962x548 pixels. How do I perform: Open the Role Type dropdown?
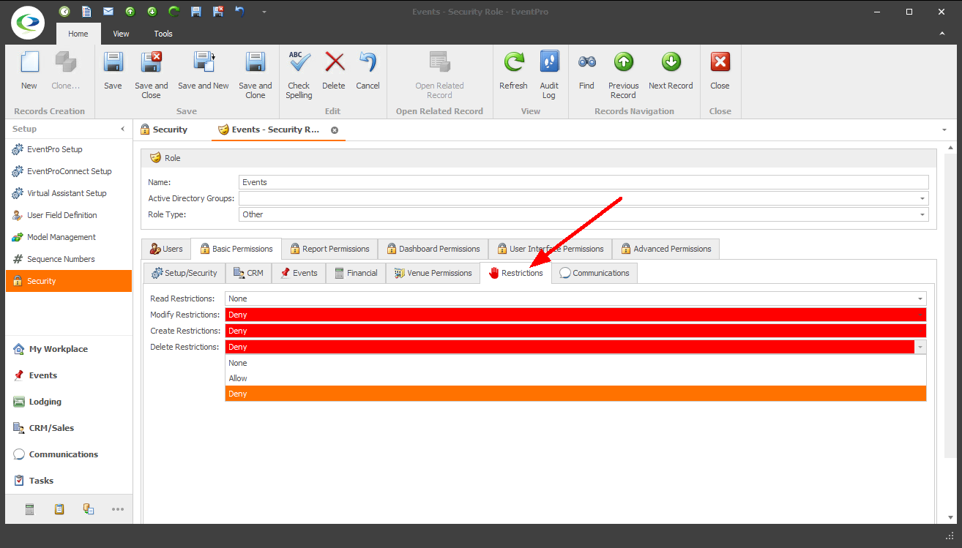point(922,214)
